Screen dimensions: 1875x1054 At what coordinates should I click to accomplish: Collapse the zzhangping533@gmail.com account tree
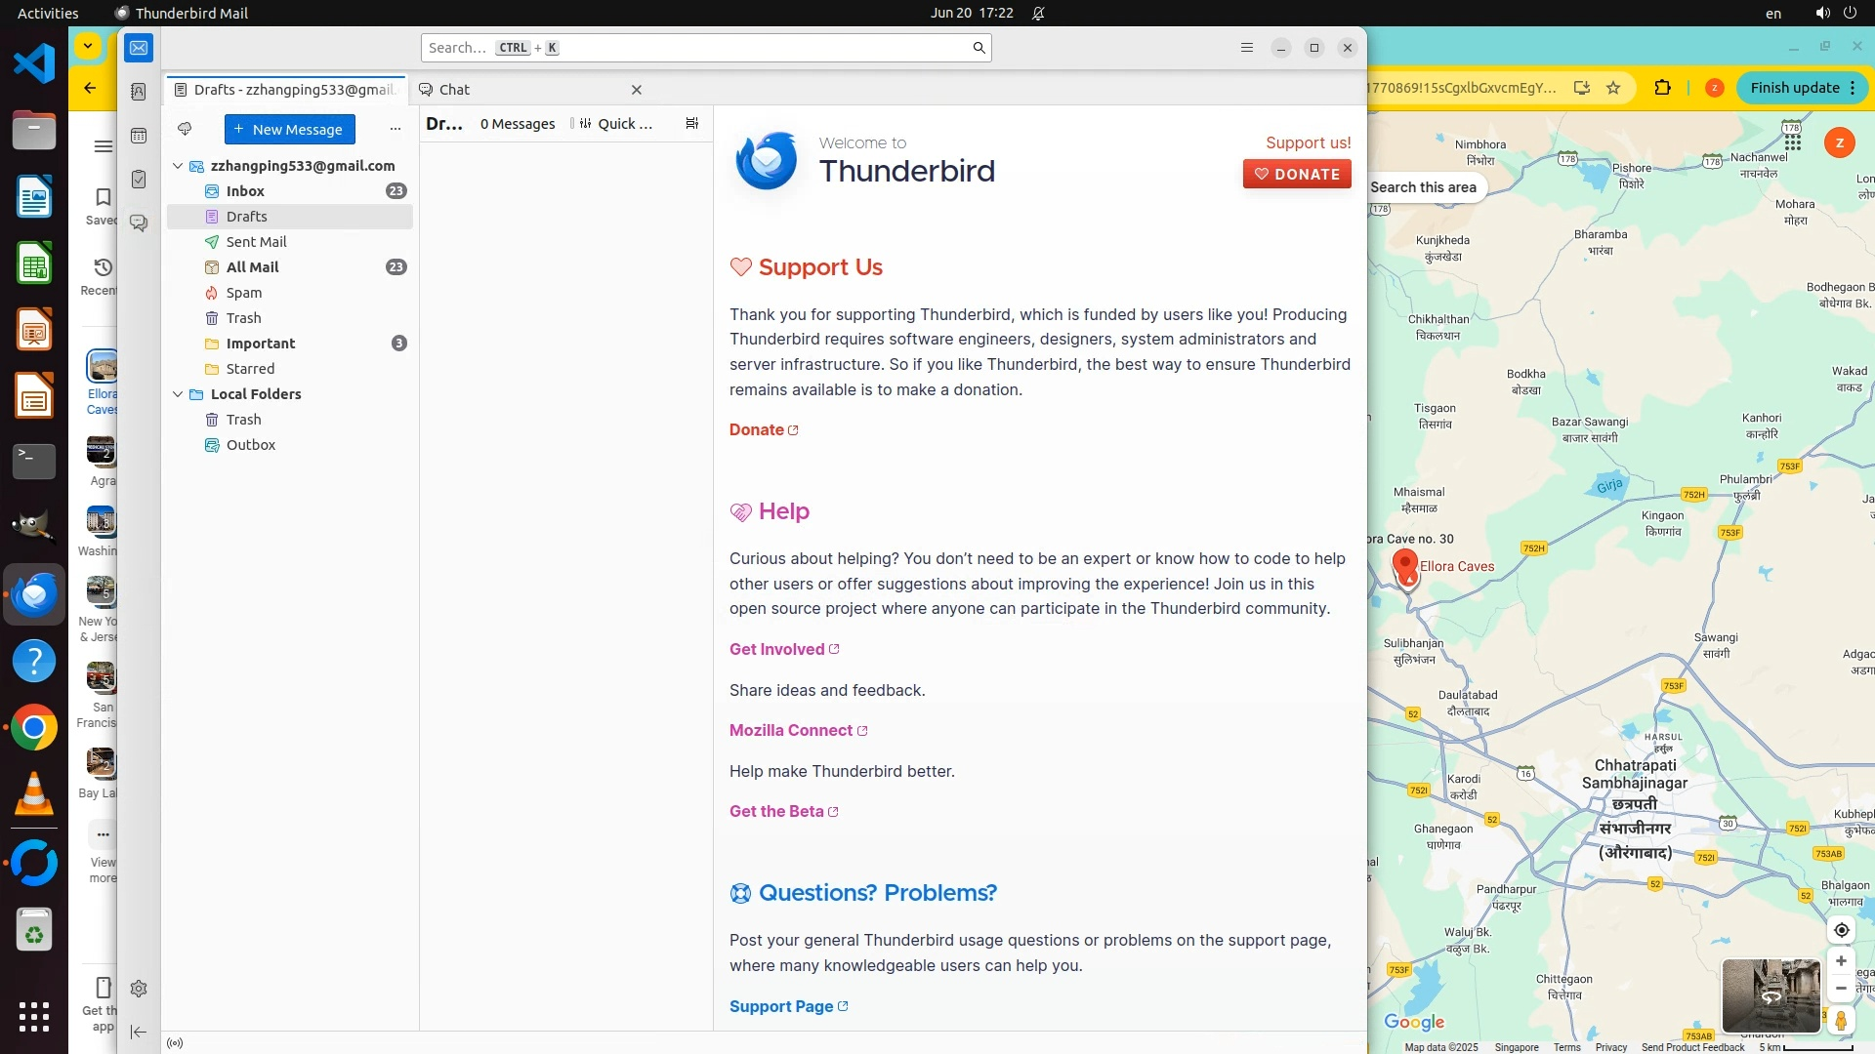[178, 166]
